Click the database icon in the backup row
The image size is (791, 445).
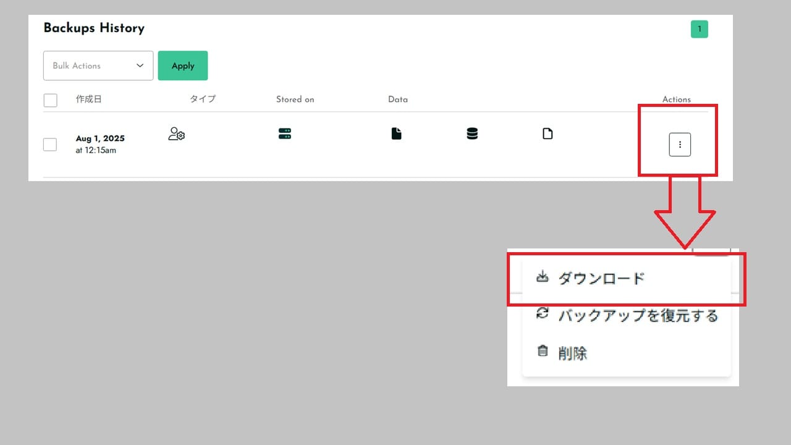pos(472,133)
